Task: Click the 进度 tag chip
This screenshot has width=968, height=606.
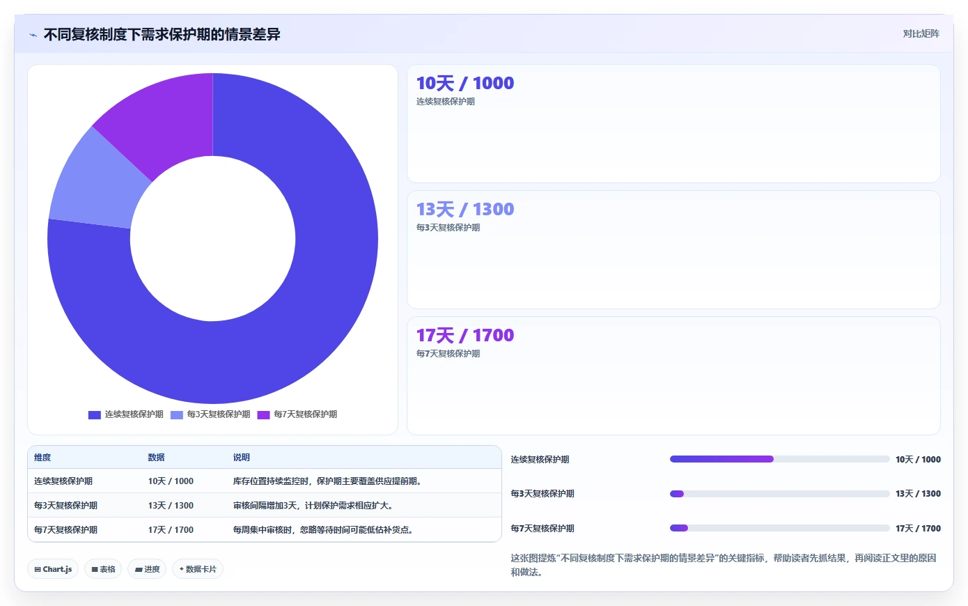Action: (147, 569)
